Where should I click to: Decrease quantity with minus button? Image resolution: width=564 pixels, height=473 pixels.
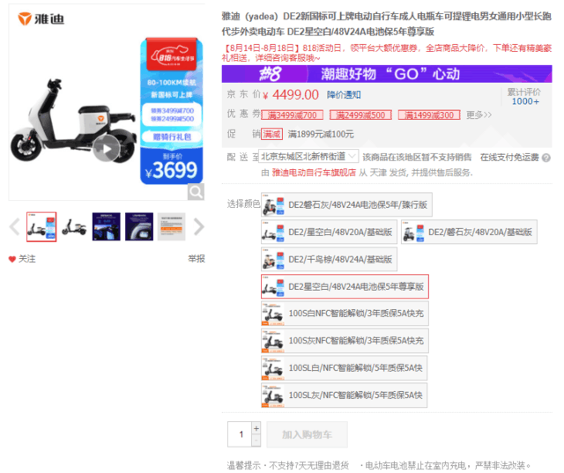tap(256, 440)
